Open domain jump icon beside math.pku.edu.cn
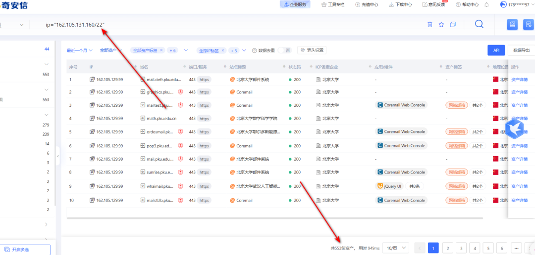This screenshot has width=535, height=255. 143,119
